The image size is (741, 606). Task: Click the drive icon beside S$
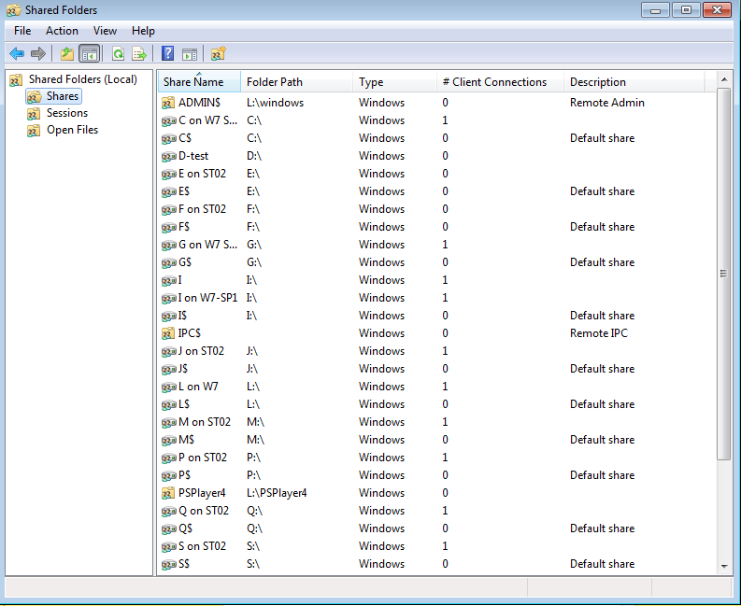pyautogui.click(x=169, y=565)
